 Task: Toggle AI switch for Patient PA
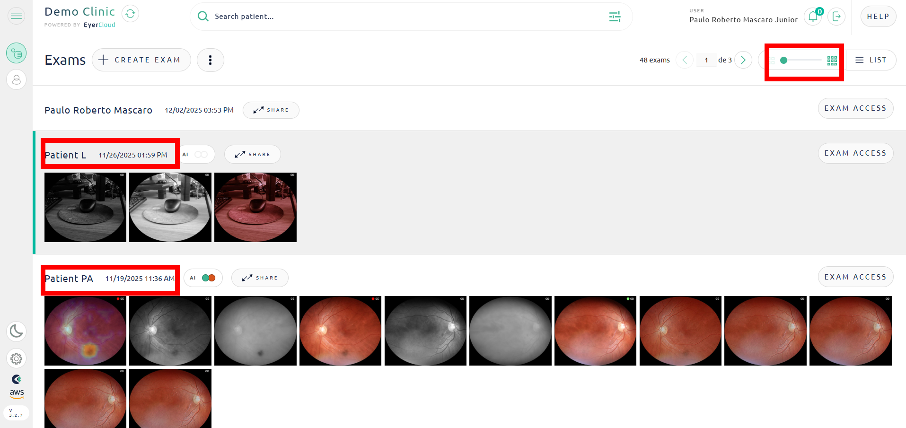[208, 278]
